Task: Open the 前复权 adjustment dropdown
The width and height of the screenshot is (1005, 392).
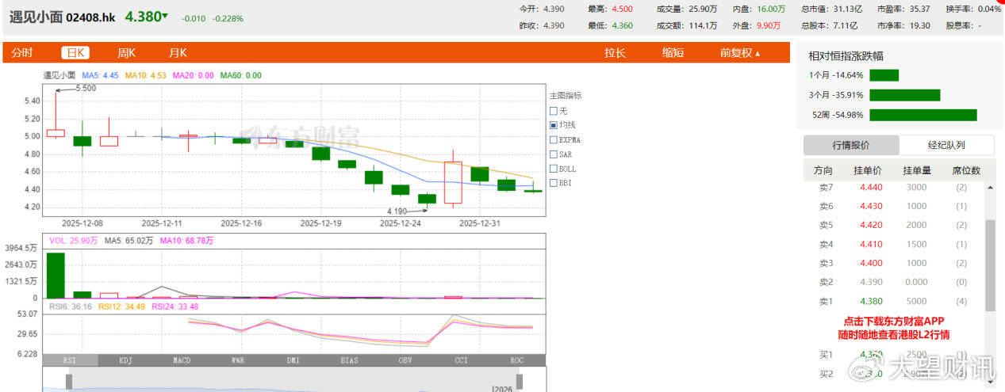Action: [739, 53]
